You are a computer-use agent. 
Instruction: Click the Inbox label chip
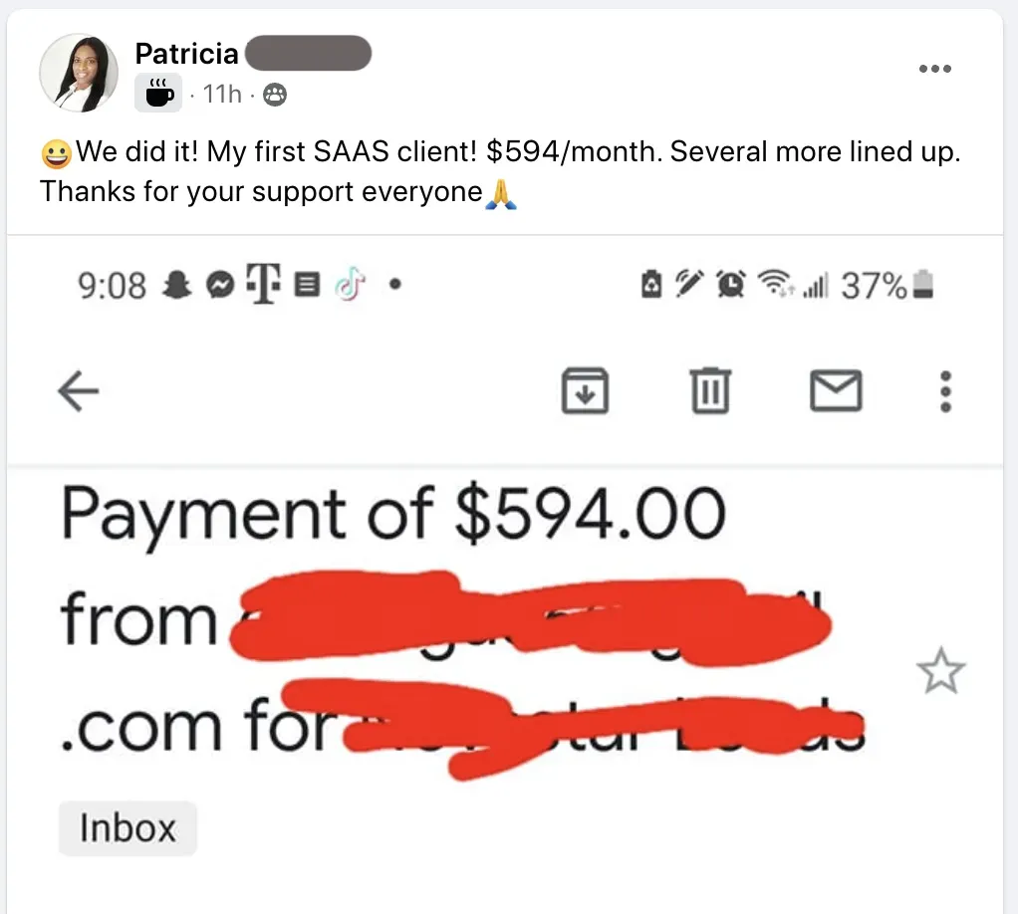pos(127,827)
